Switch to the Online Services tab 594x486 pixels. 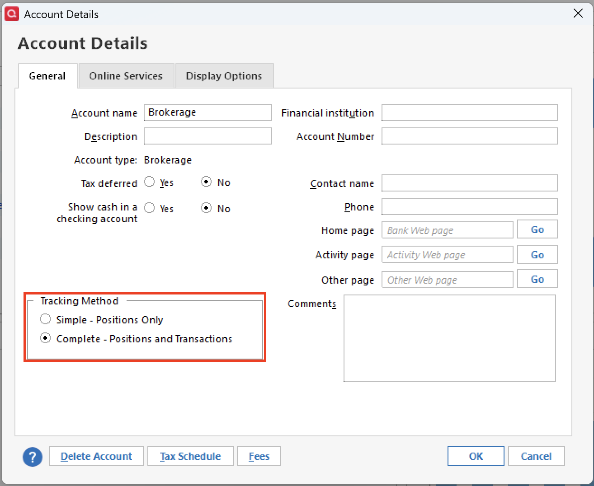[126, 76]
